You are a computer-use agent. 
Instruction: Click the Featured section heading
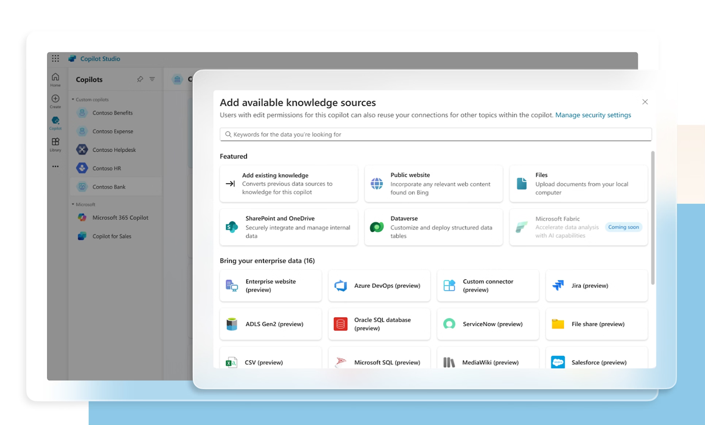pos(234,156)
